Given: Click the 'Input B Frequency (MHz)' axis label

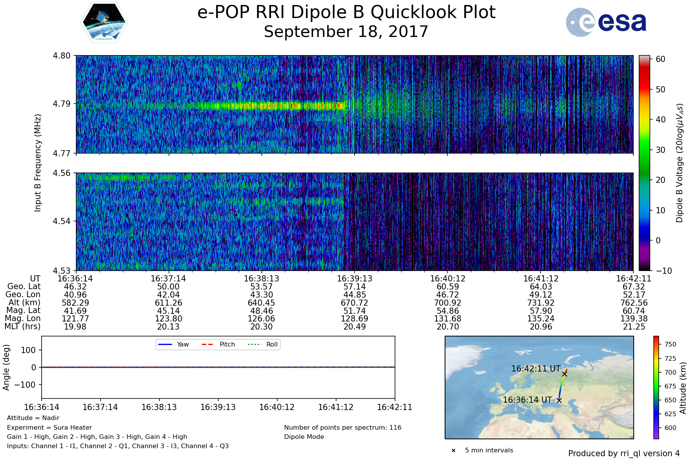Looking at the screenshot, I should [x=37, y=163].
